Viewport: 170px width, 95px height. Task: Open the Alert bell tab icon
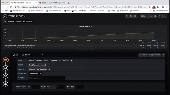[6, 84]
